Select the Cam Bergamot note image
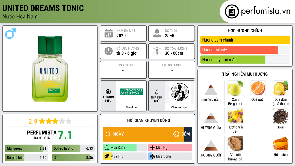This screenshot has width=295, height=166. (235, 88)
